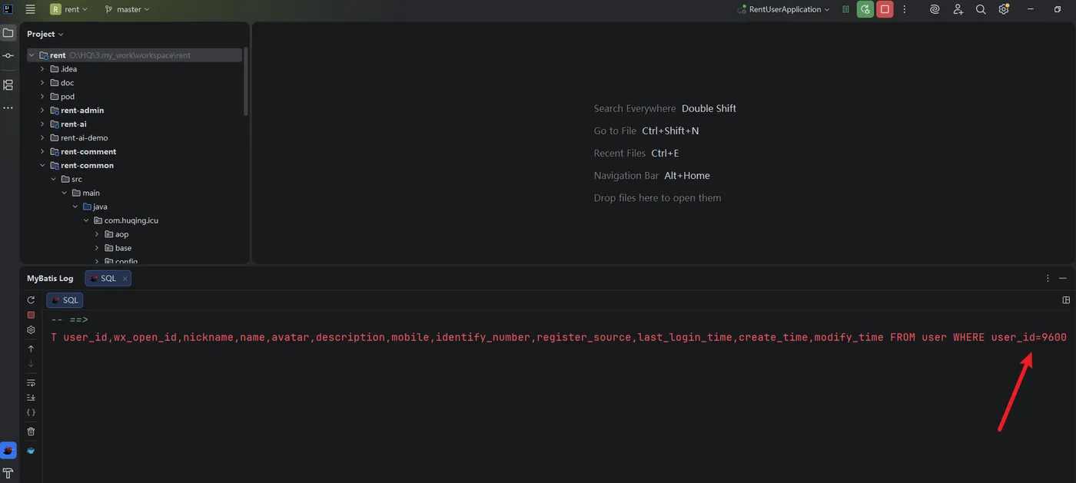Toggle SQL format braces button
Viewport: 1076px width, 483px height.
point(31,412)
